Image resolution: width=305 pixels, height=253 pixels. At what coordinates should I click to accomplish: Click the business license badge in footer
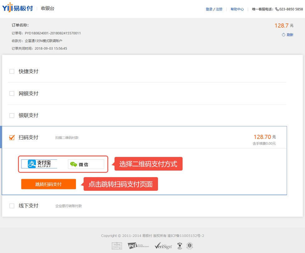pyautogui.click(x=117, y=246)
